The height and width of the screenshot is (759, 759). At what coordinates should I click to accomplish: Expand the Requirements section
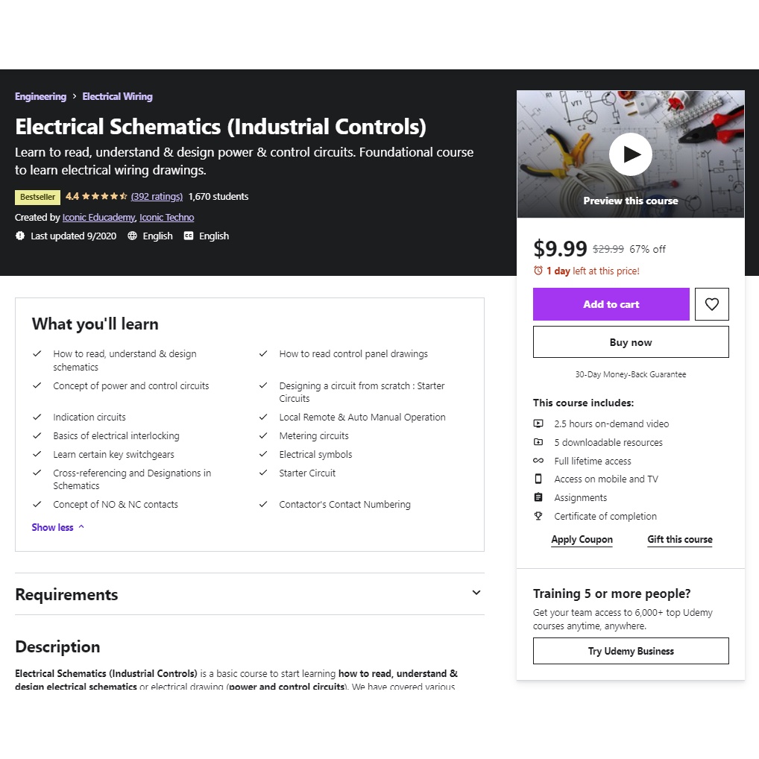pos(476,593)
